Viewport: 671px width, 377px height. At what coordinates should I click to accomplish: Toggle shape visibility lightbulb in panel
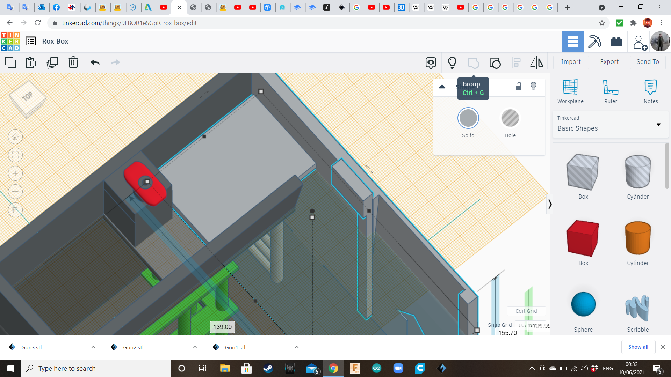click(533, 86)
